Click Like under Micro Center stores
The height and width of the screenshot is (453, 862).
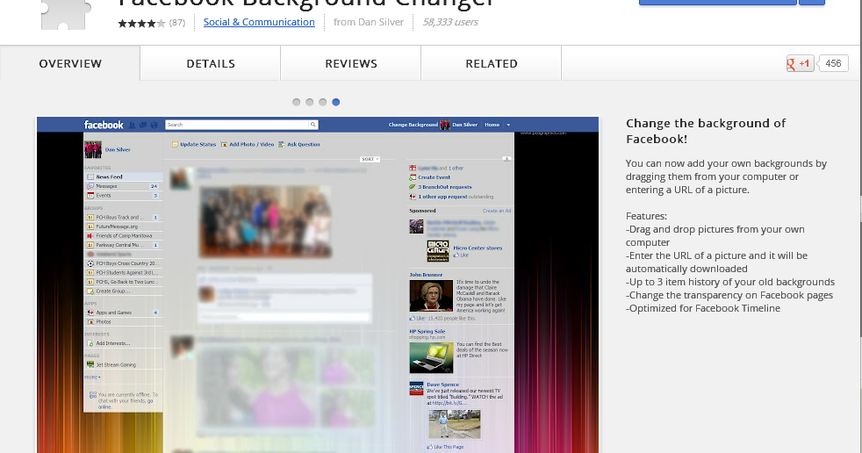click(461, 255)
